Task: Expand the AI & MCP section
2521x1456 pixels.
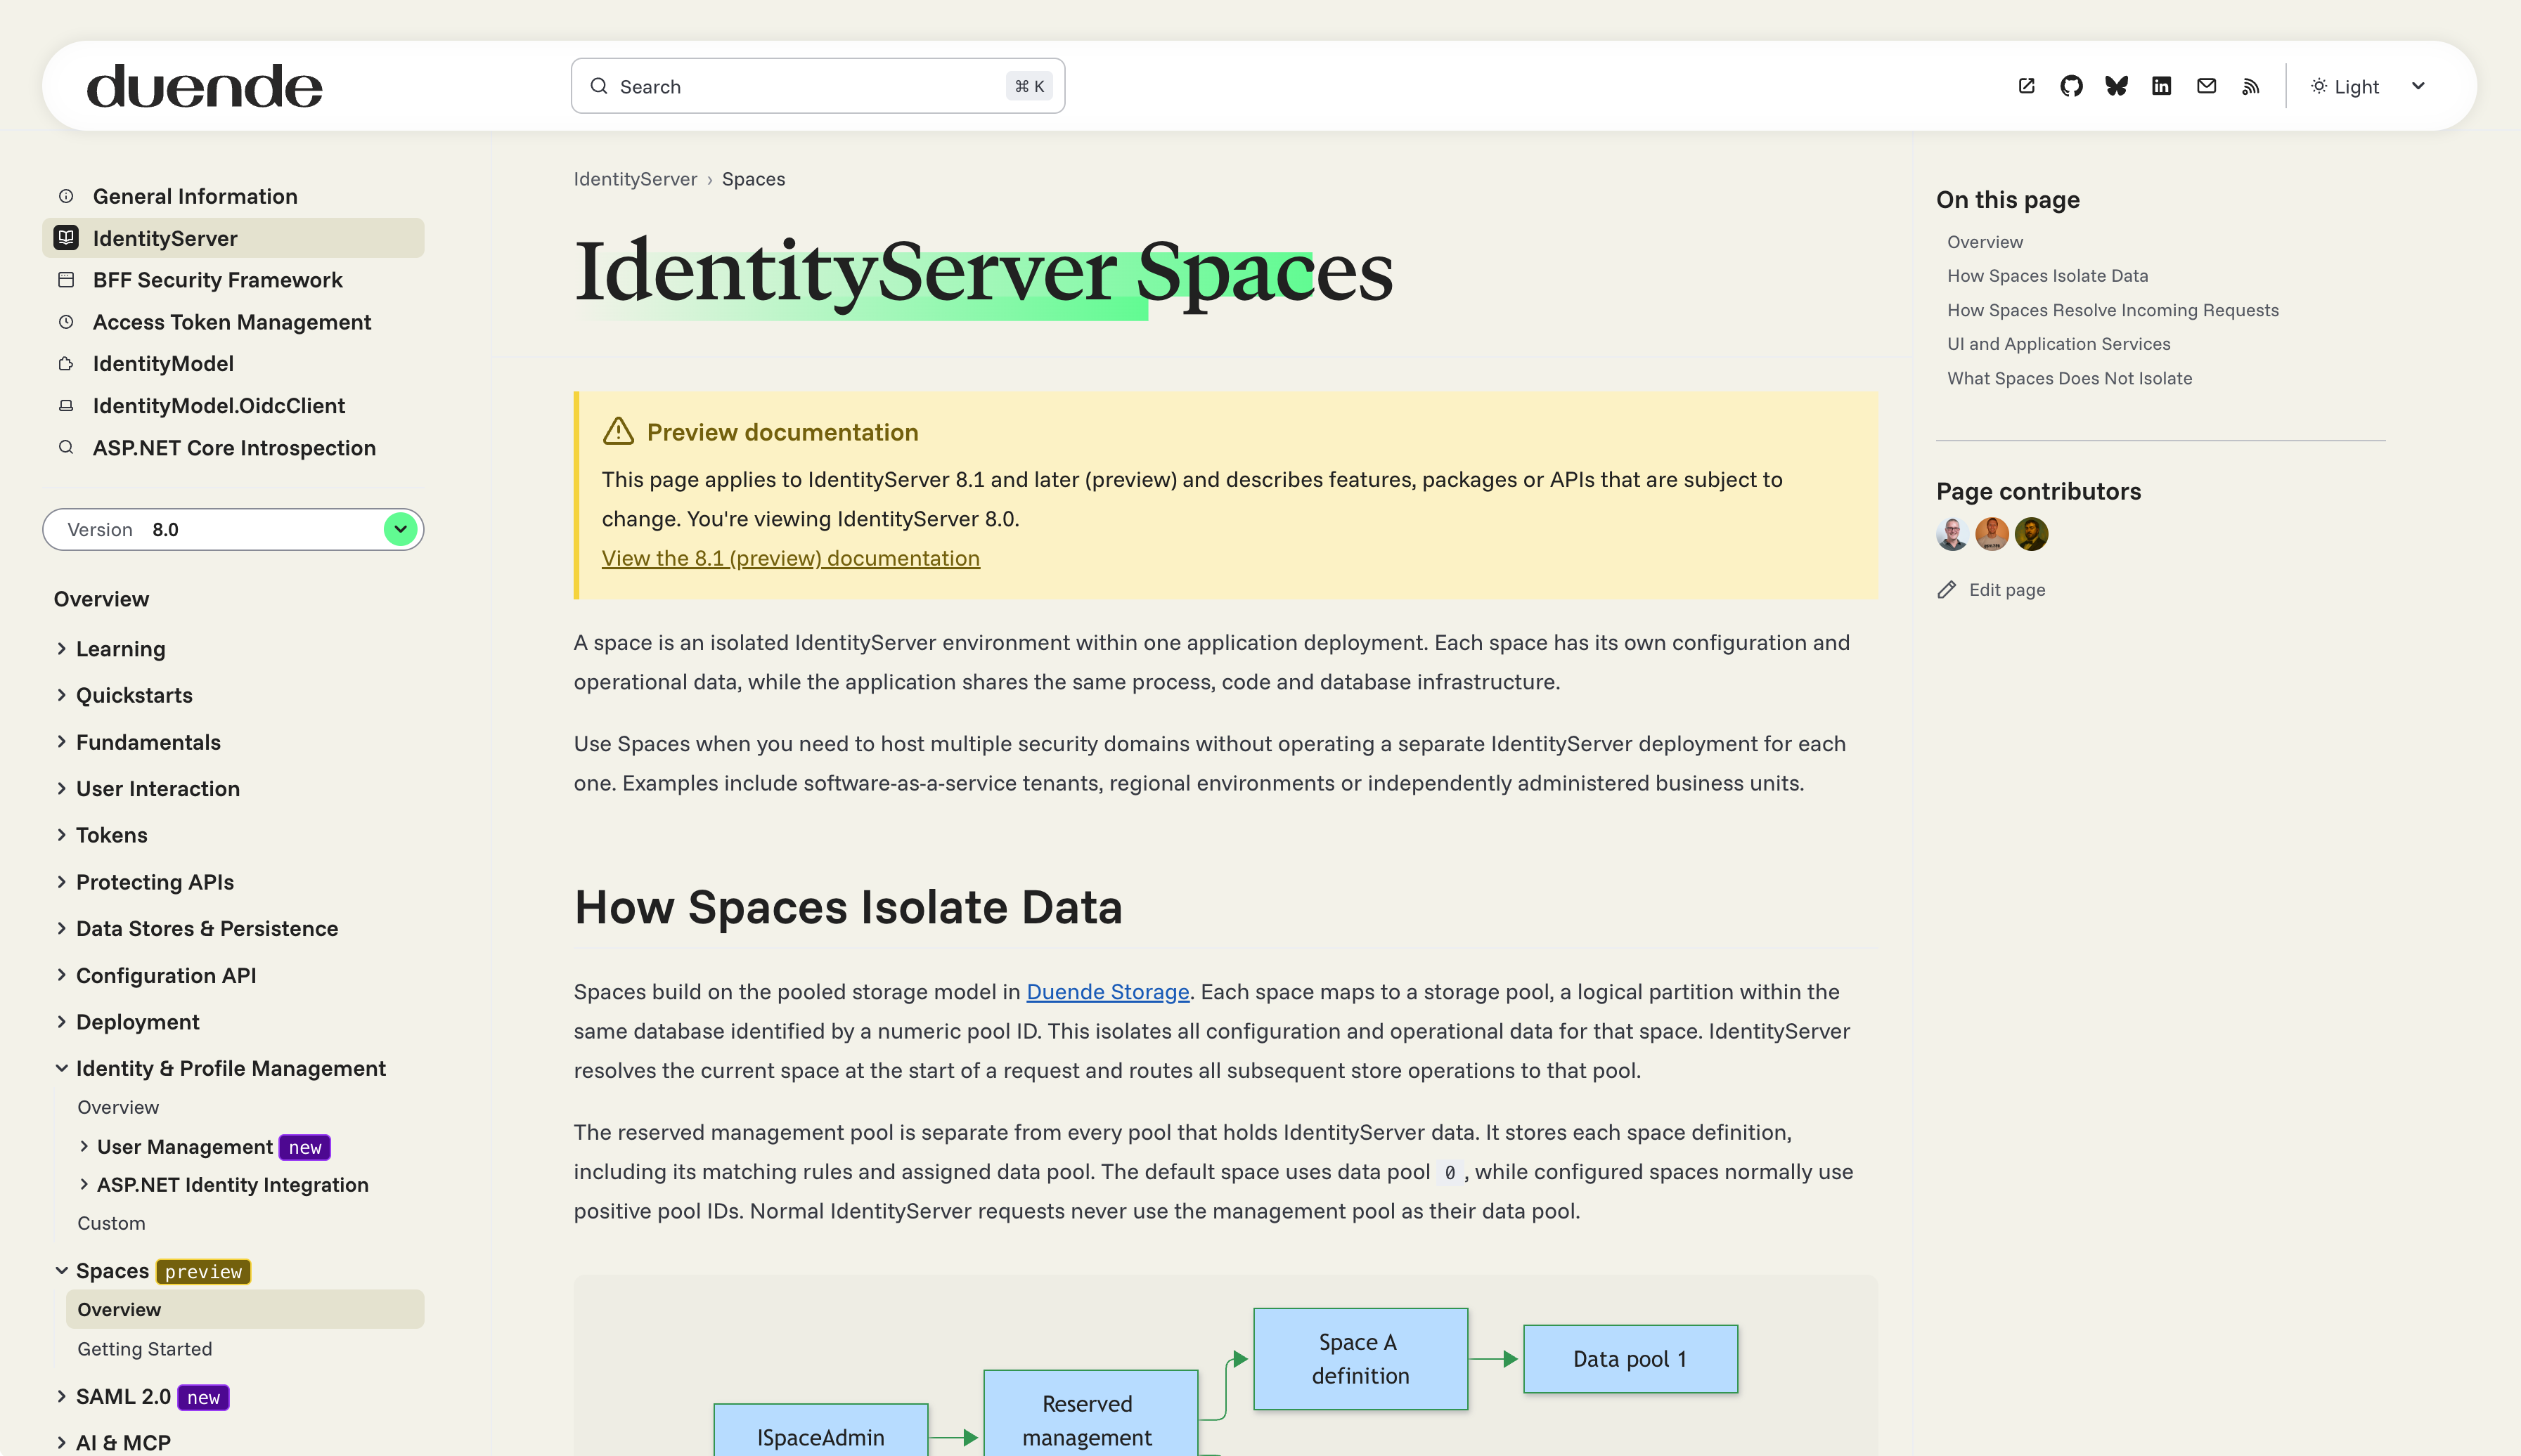Action: tap(62, 1442)
